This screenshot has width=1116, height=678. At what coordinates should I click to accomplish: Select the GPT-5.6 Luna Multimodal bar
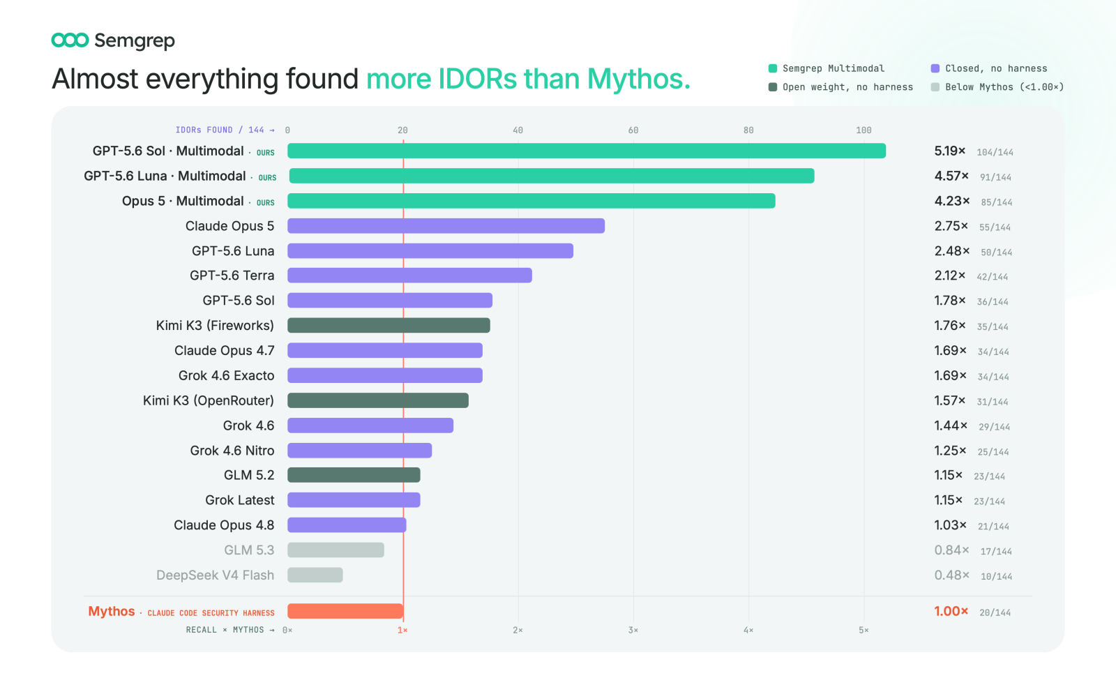coord(552,176)
